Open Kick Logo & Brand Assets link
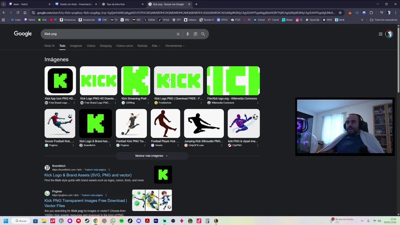 [88, 175]
